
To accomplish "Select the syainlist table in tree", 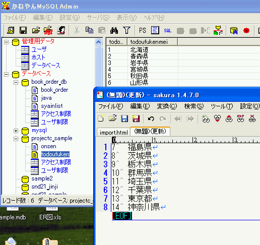I will pos(52,106).
